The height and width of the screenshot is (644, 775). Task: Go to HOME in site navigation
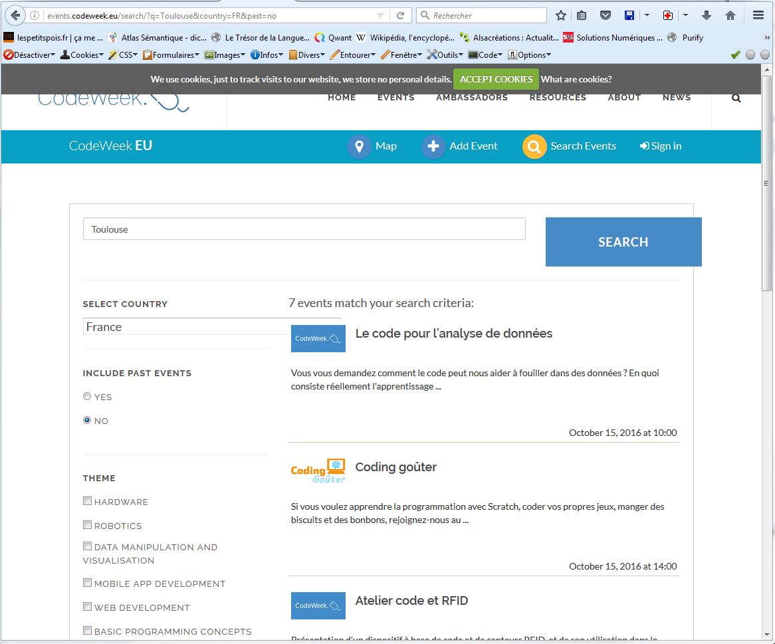click(x=342, y=98)
